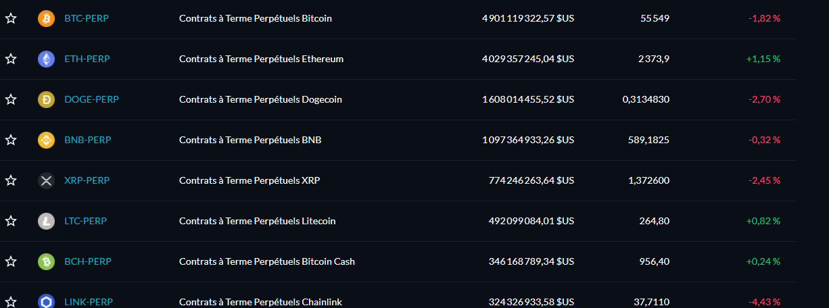The height and width of the screenshot is (308, 829).
Task: Click the Bitcoin Cash coin icon
Action: coord(46,261)
